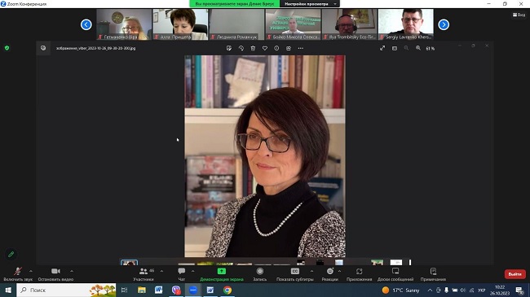Expand the audio options arrow next to microphone
This screenshot has height=297, width=530.
[x=31, y=271]
